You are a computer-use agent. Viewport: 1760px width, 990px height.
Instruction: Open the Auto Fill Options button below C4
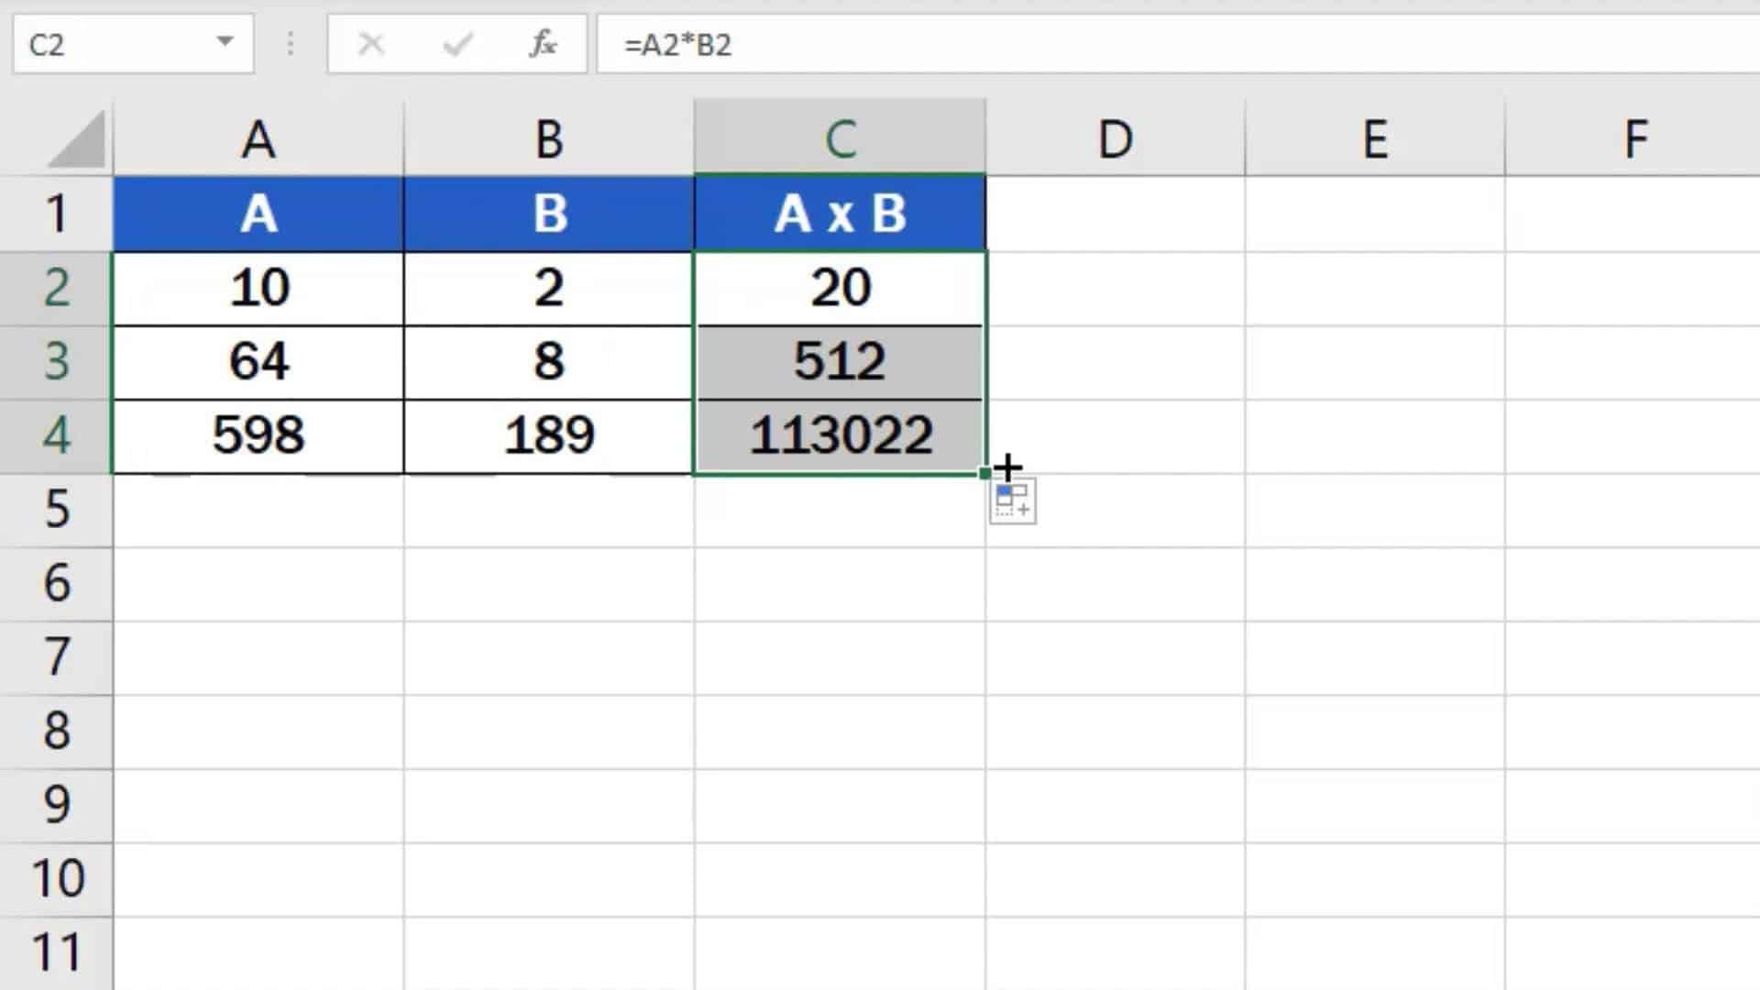pyautogui.click(x=1013, y=502)
